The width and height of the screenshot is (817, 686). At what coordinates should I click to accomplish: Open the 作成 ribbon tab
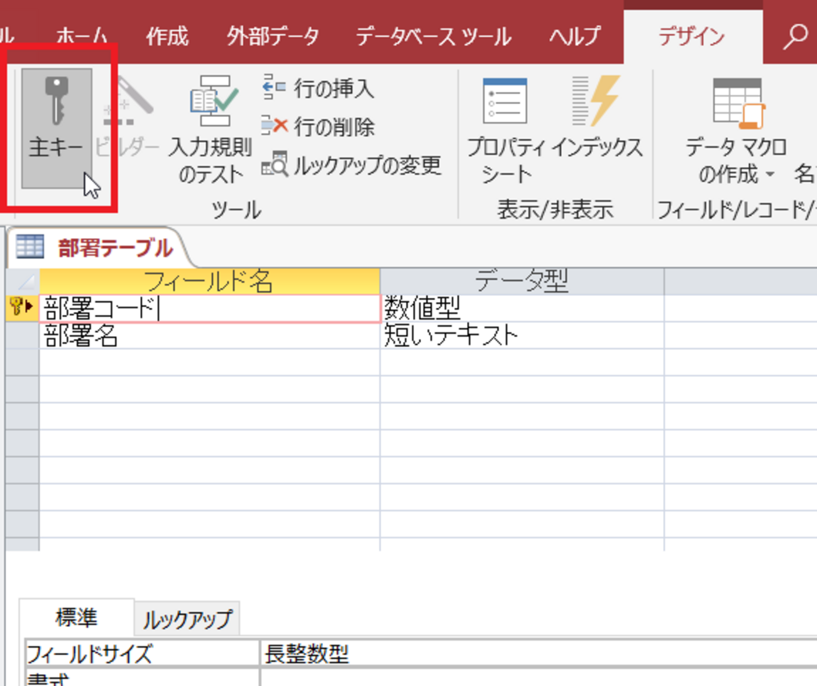coord(167,36)
